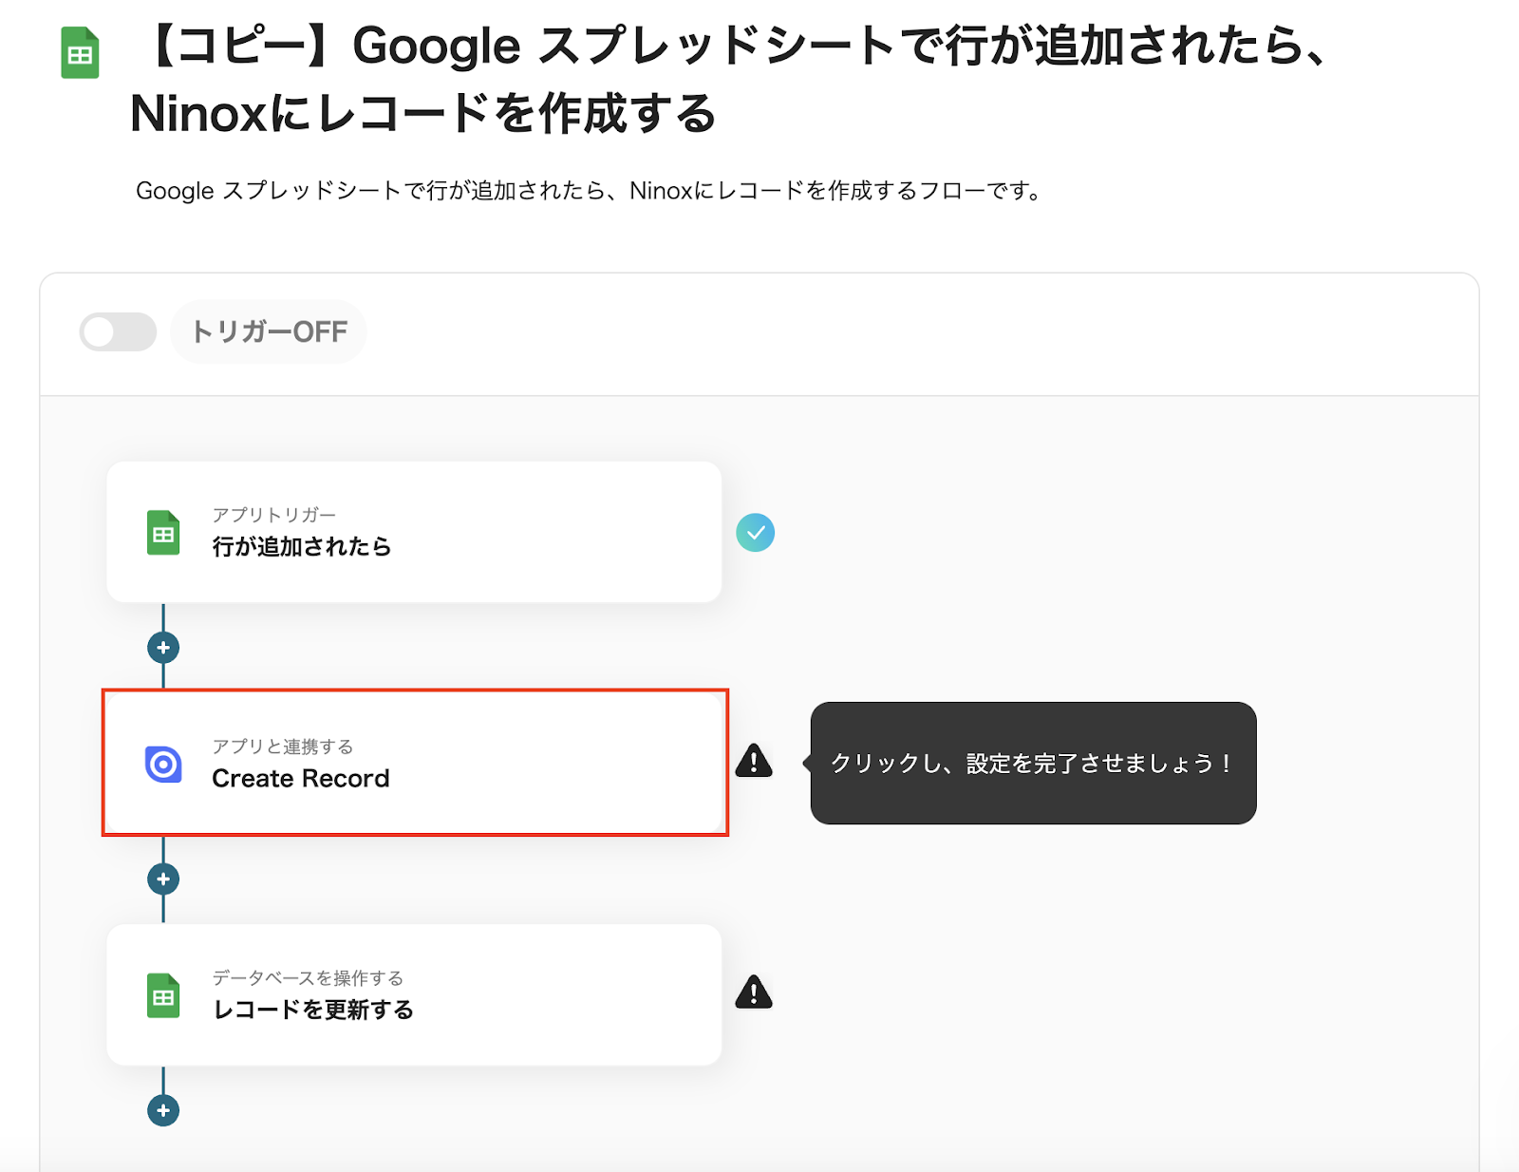Open the 行が追加されたら trigger step
The width and height of the screenshot is (1519, 1172).
(414, 532)
